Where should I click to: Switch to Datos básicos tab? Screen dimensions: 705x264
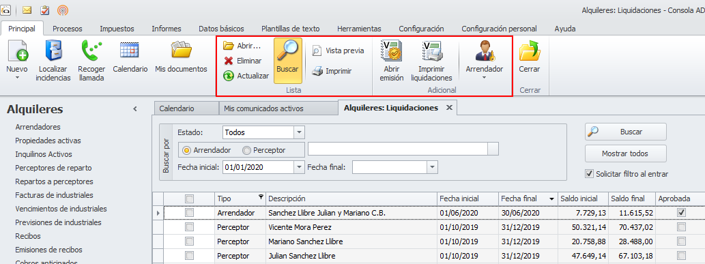click(221, 29)
